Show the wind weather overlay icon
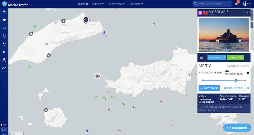 [4, 36]
